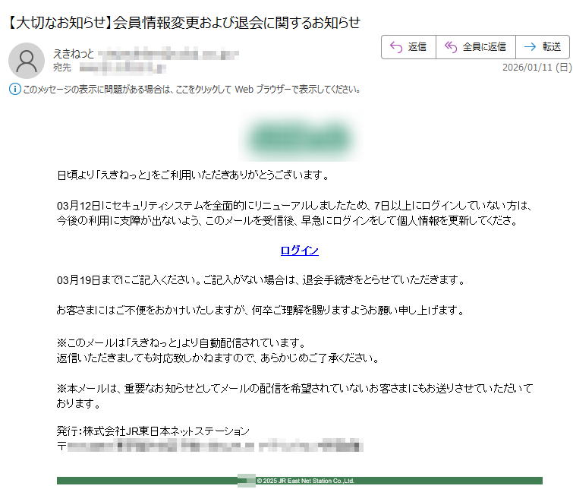This screenshot has height=489, width=573.
Task: Click the line starting 03月12日にセキュリティシステム
Action: pyautogui.click(x=294, y=206)
